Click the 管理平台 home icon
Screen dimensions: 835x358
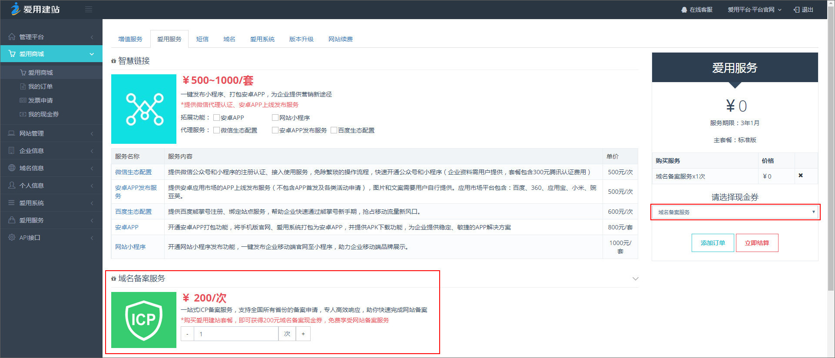pos(12,36)
